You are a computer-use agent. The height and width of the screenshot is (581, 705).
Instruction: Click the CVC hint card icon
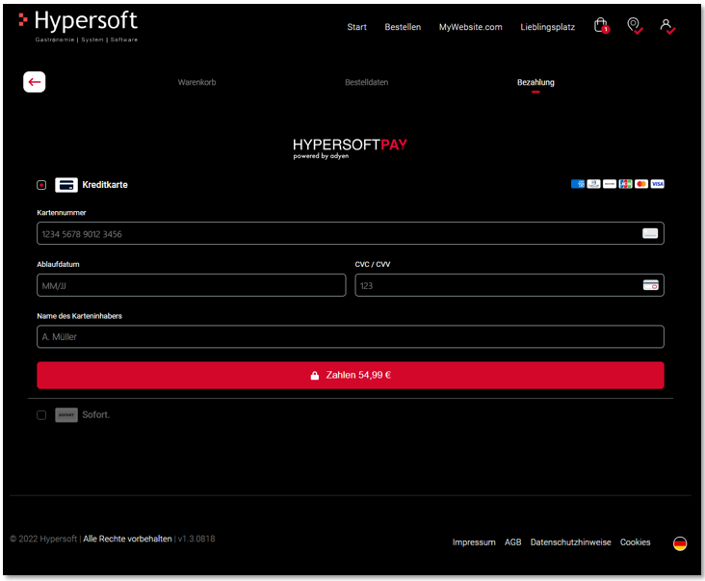651,285
